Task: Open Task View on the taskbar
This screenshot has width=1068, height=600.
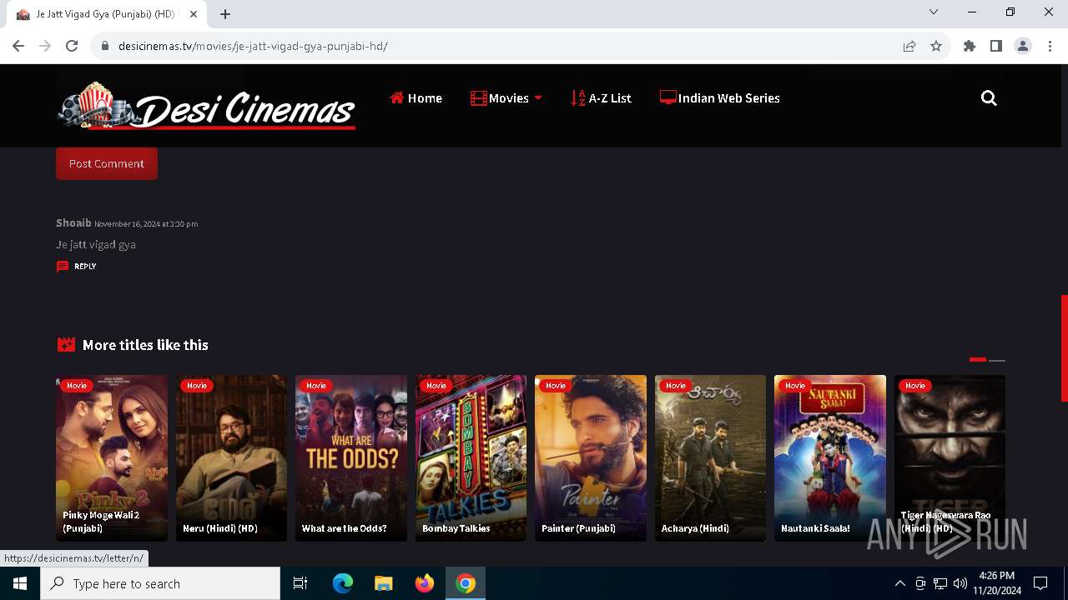Action: [300, 583]
